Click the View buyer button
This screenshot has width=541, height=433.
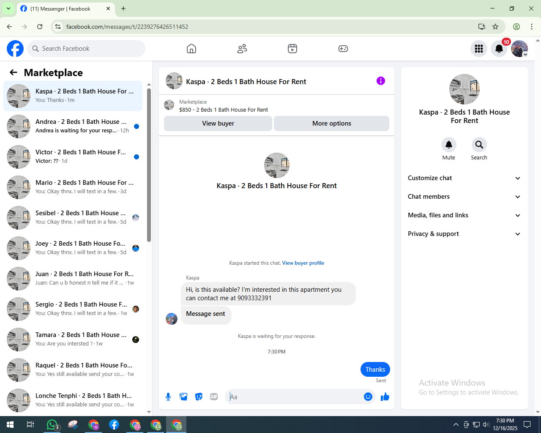218,123
